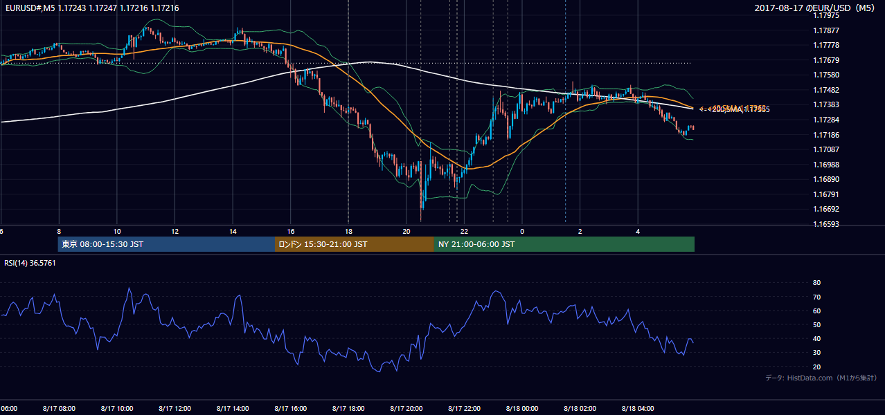Screen dimensions: 885x415
Task: Click hour tick 16 on the price chart axis
Action: [x=290, y=231]
